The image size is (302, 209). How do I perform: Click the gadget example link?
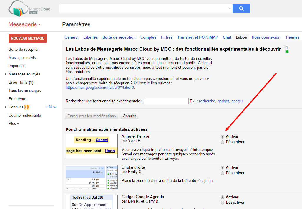pos(223,101)
